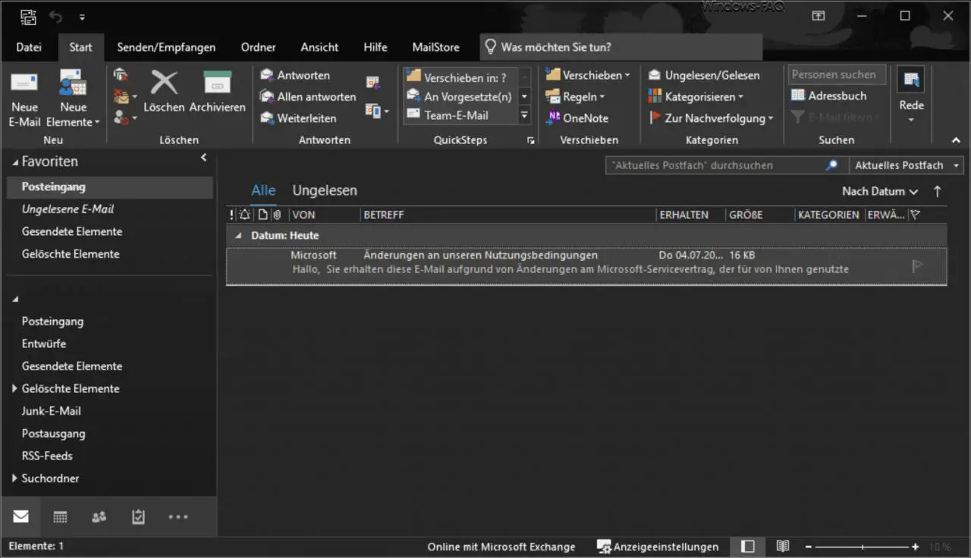Image resolution: width=971 pixels, height=558 pixels.
Task: Click the 'Was möchten Sie tun?' box
Action: [621, 47]
